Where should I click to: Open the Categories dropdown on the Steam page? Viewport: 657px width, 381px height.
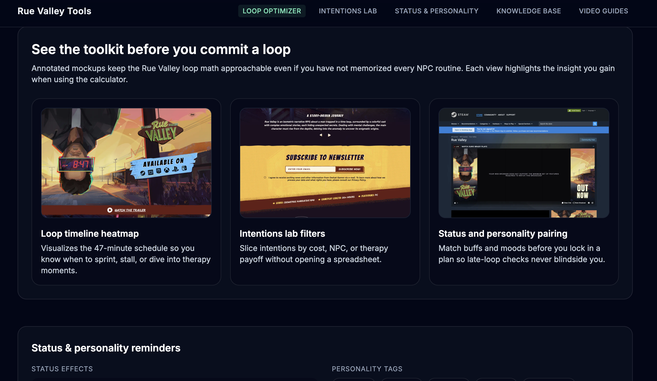click(484, 124)
